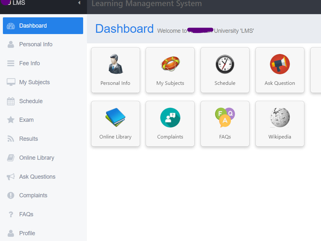This screenshot has width=321, height=241.
Task: Click the Personal Info user icon in sidebar
Action: pos(11,44)
